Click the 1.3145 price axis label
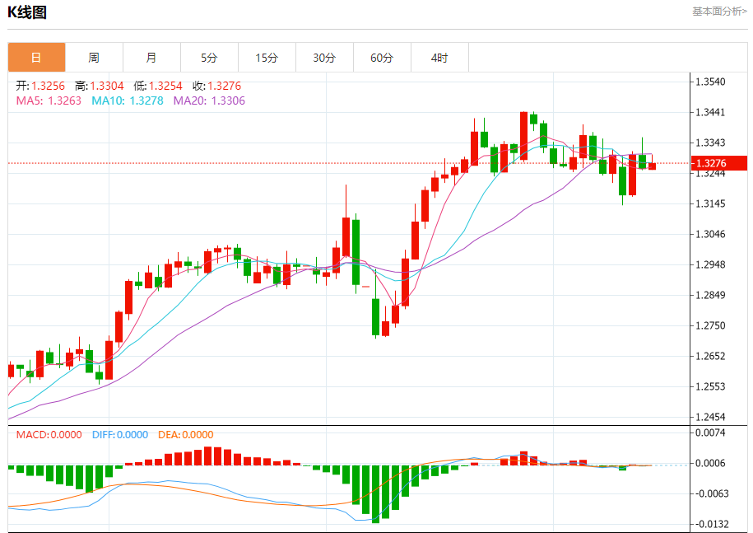Viewport: 753px width, 533px height. pos(710,203)
